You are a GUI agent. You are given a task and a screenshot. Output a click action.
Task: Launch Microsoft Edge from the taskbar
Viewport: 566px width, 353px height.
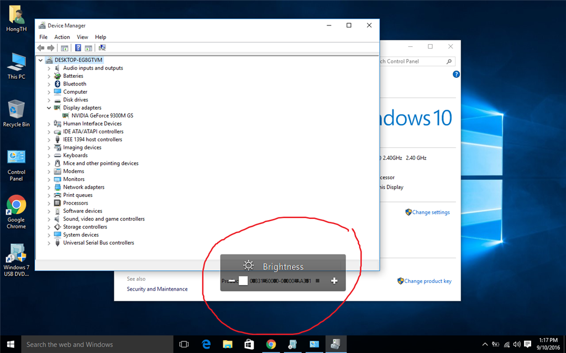[206, 344]
